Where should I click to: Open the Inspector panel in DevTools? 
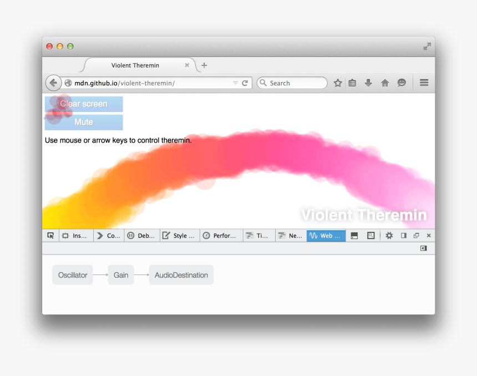tap(76, 235)
